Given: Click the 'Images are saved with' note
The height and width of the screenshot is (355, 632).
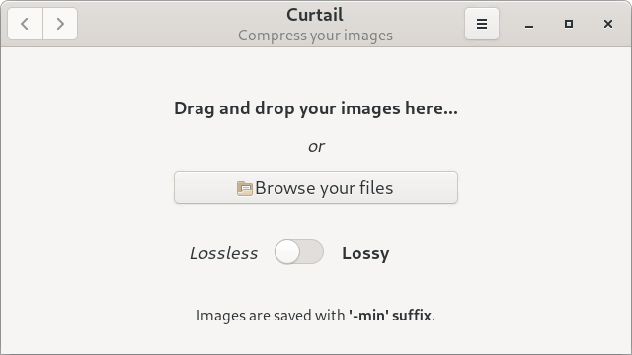Looking at the screenshot, I should point(271,316).
